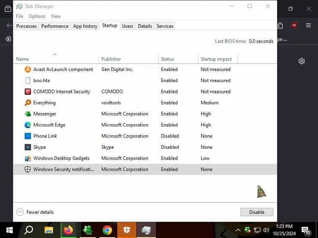
Task: Sort by the Publisher column header
Action: tap(128, 59)
